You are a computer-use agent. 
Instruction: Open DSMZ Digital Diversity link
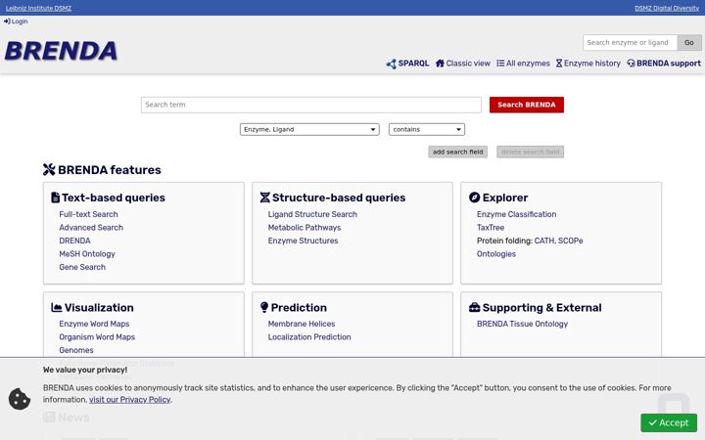(x=667, y=8)
